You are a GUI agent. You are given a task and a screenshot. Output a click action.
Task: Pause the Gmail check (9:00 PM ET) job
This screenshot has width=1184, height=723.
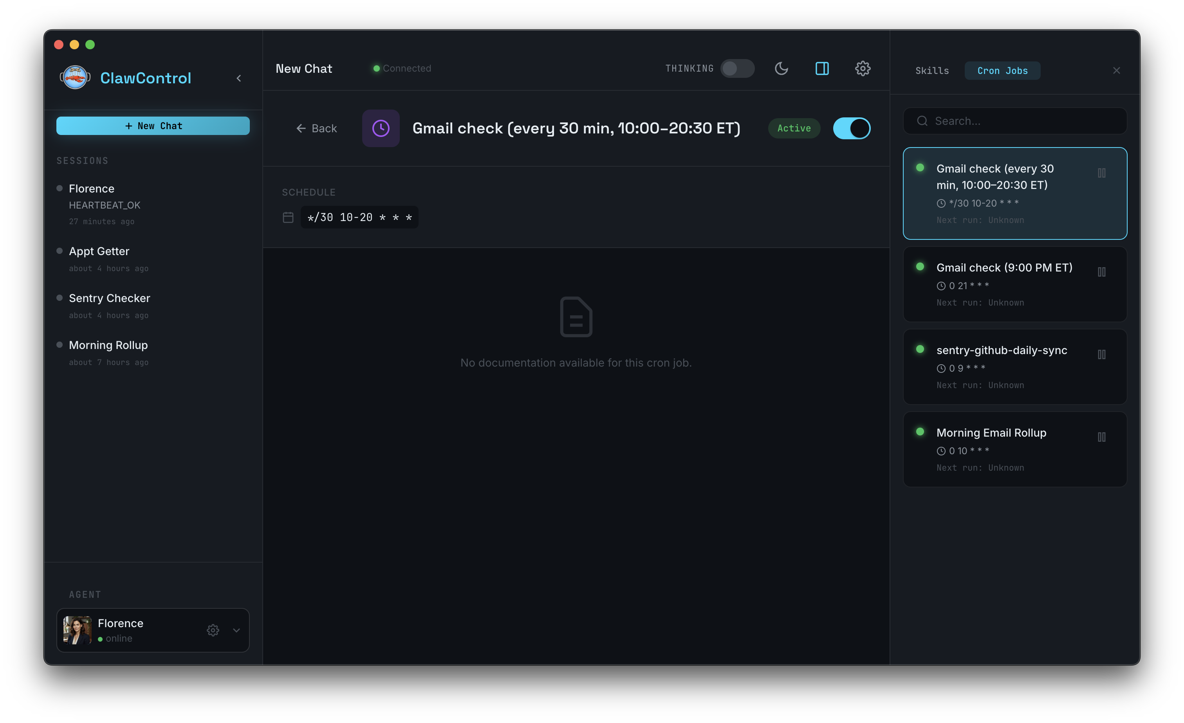tap(1102, 272)
